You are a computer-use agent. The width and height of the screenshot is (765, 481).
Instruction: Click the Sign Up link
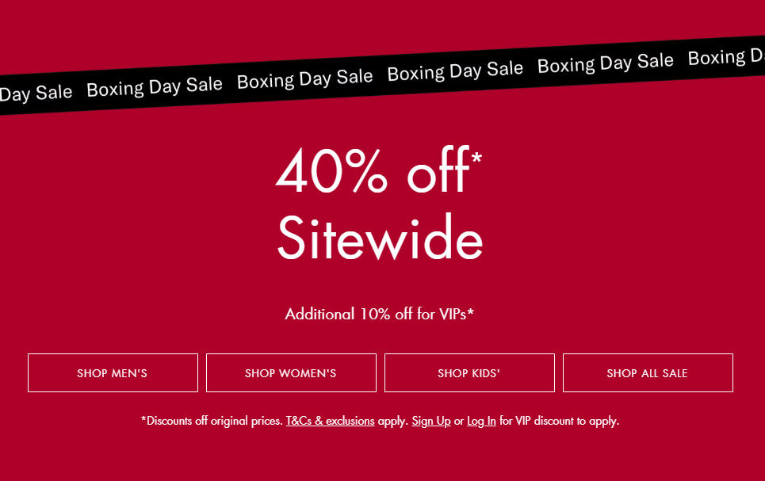point(431,421)
